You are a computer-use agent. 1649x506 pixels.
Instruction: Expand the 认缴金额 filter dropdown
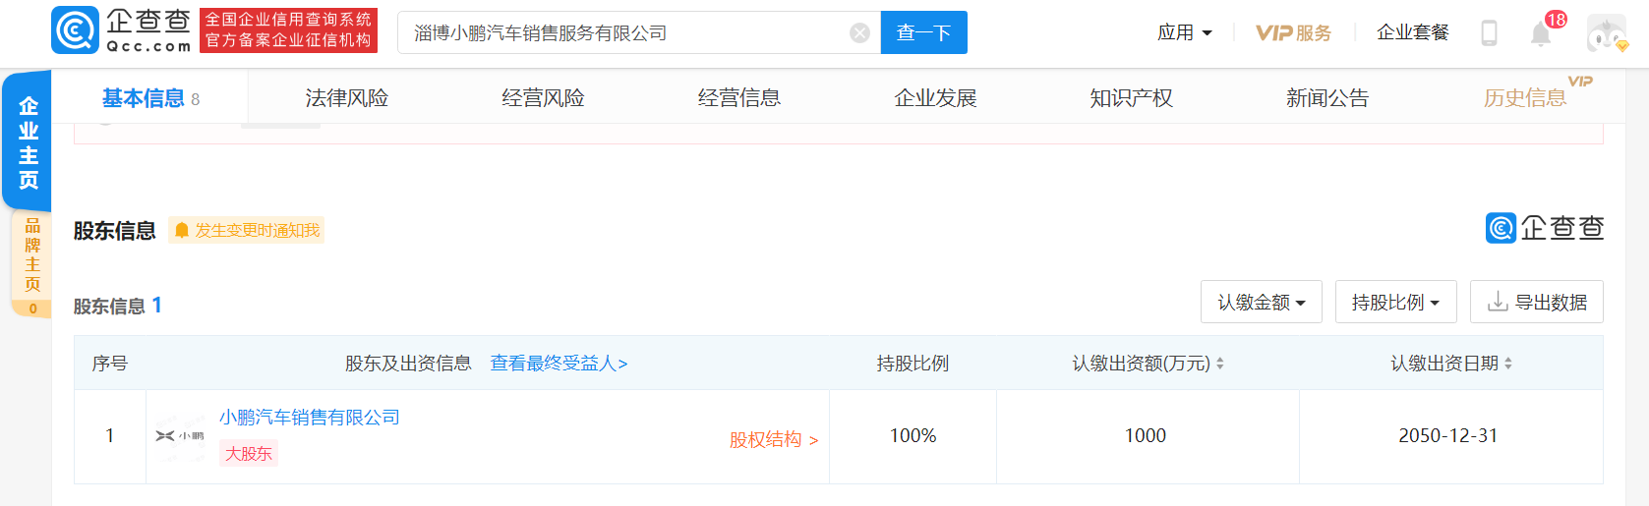(x=1262, y=302)
